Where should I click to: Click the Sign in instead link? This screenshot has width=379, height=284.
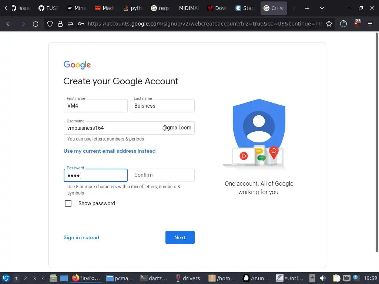click(x=81, y=238)
